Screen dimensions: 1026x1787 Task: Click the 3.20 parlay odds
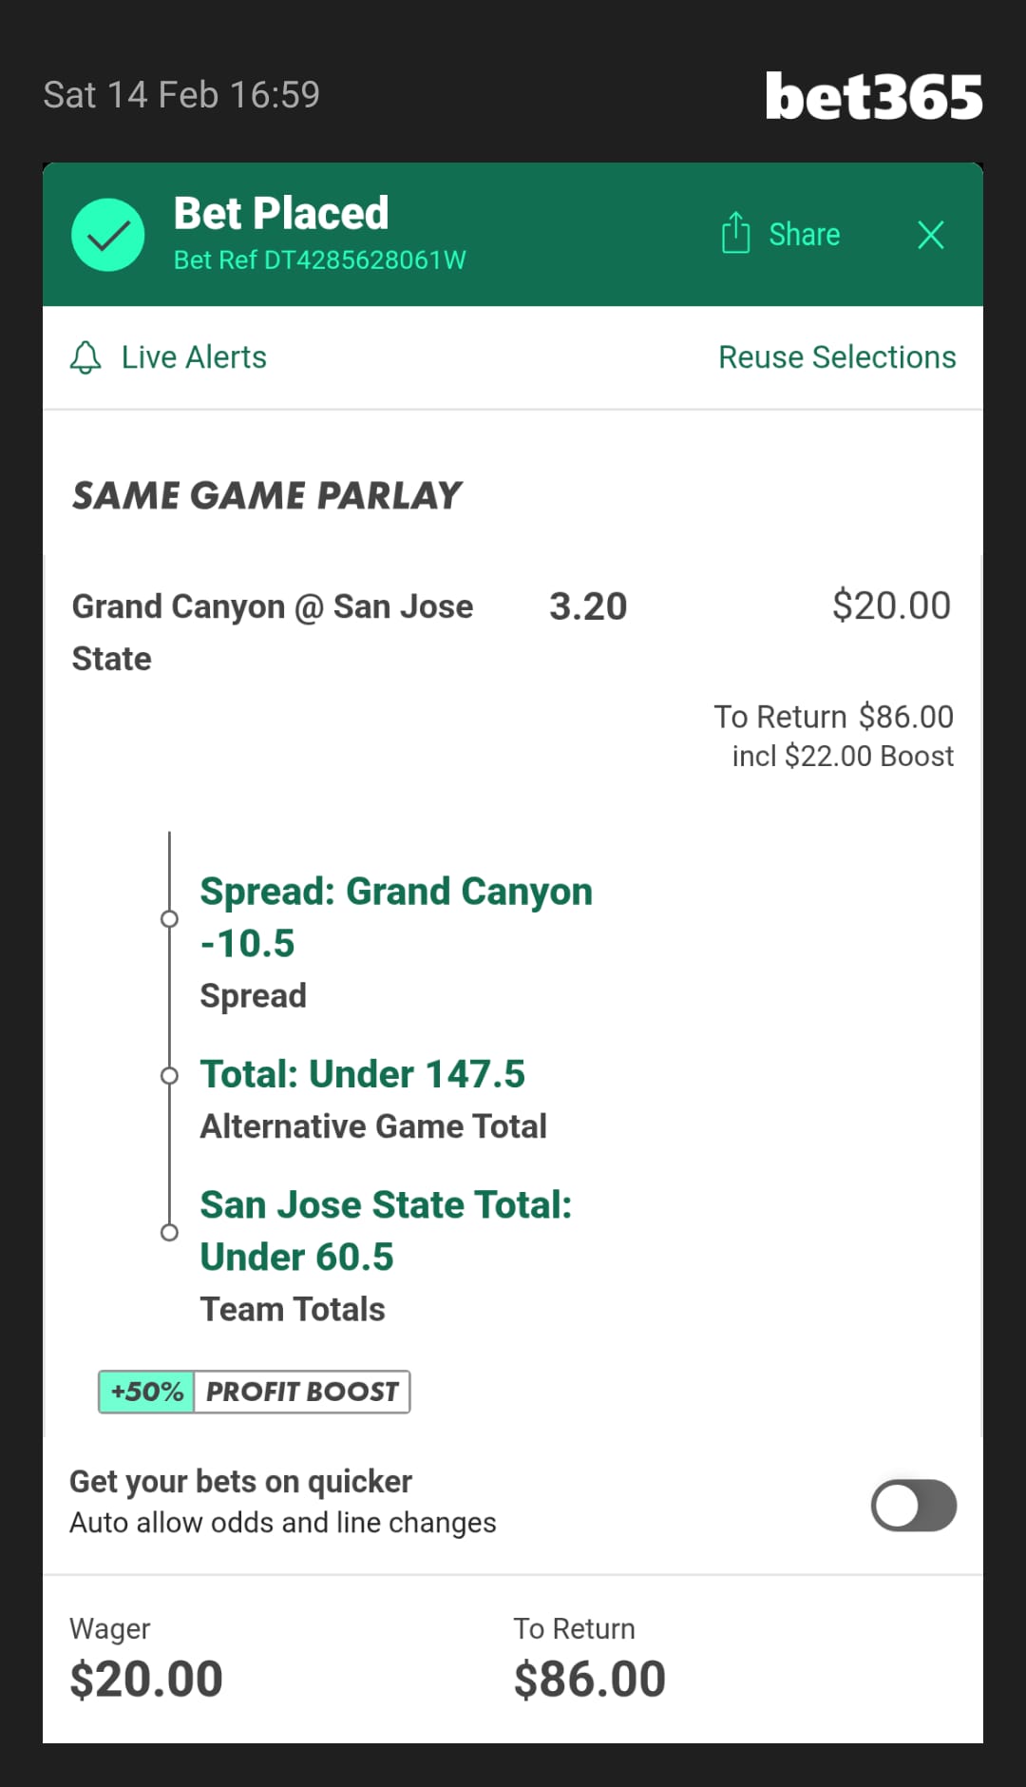point(588,606)
